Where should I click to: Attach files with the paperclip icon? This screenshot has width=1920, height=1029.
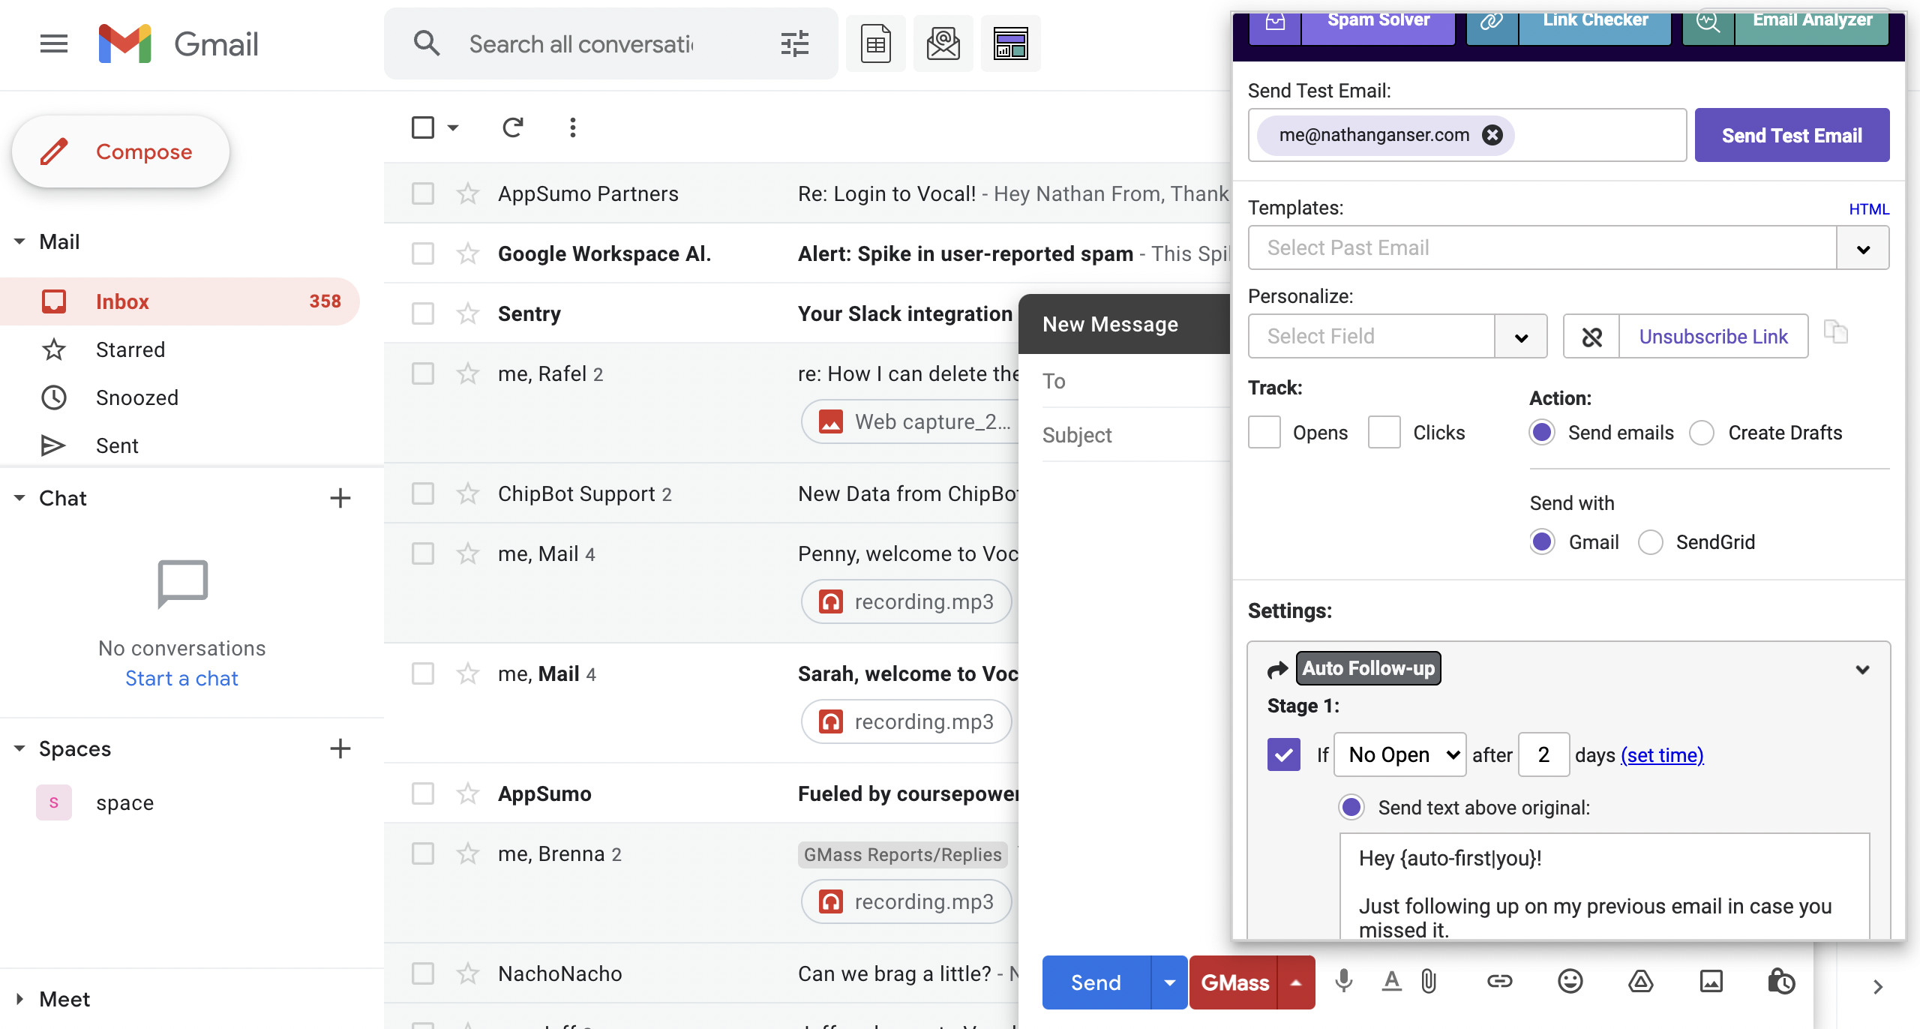[x=1429, y=981]
